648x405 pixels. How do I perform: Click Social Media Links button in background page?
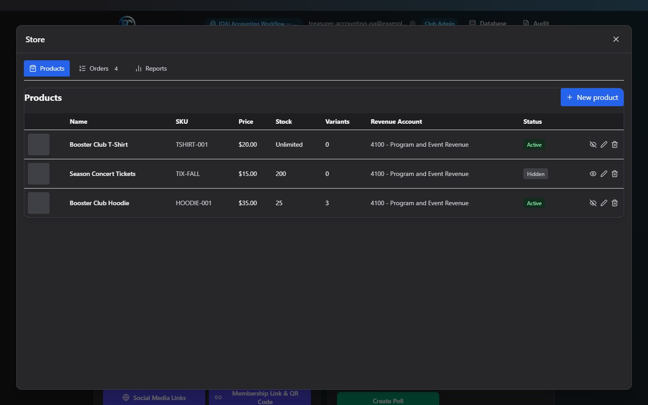tap(154, 397)
